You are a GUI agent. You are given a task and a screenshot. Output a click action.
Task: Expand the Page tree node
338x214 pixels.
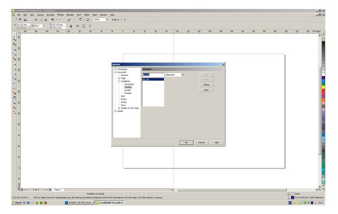click(119, 78)
